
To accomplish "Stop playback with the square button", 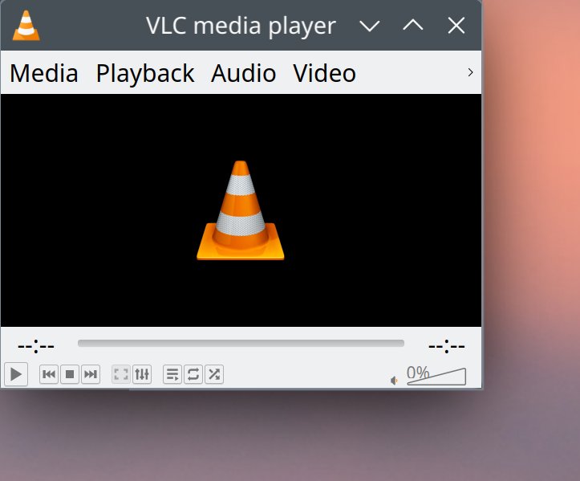I will [70, 374].
